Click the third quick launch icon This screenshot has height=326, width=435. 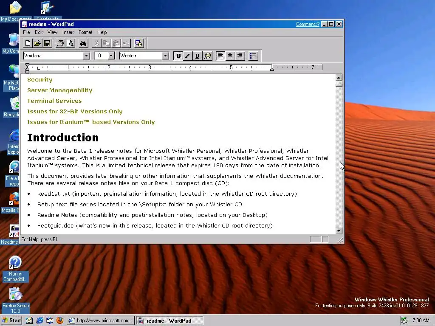coord(50,320)
